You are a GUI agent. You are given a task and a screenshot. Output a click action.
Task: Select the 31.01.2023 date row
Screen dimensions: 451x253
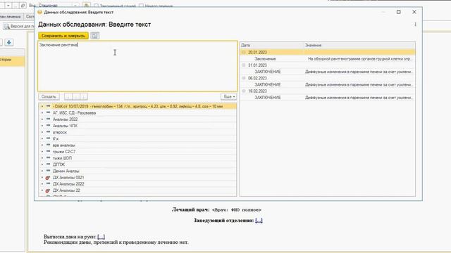pos(328,65)
